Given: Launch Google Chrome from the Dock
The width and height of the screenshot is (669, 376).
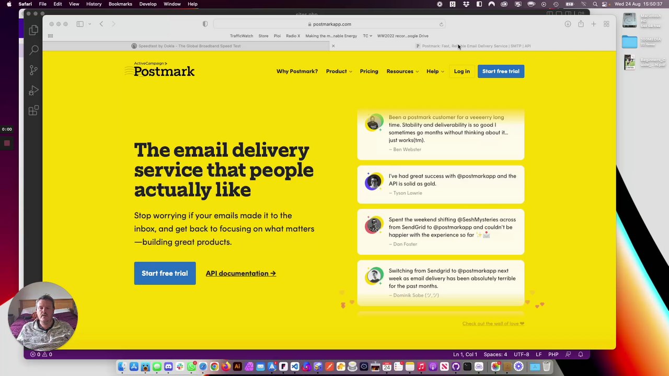Looking at the screenshot, I should [214, 367].
